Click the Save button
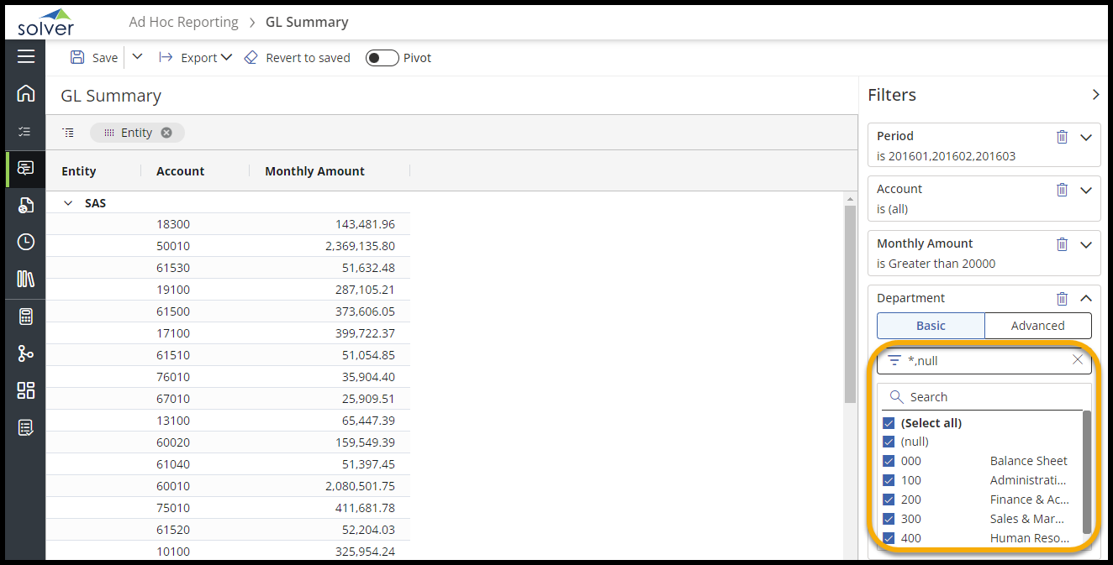Viewport: 1113px width, 565px height. 94,58
